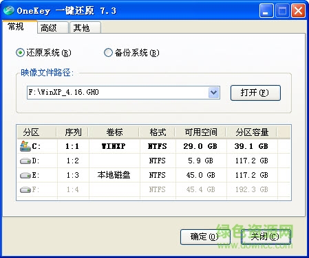Viewport: 309px width, 258px height.
Task: Click the NTFS format cell in F: row
Action: (x=157, y=189)
